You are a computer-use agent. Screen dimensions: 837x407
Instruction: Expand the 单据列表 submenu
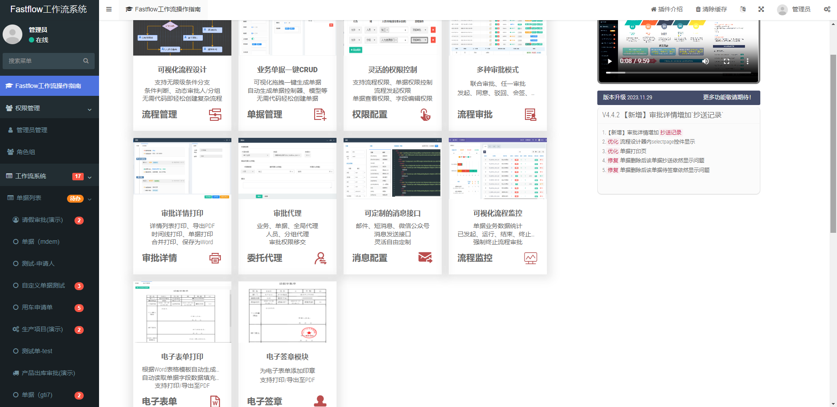50,198
